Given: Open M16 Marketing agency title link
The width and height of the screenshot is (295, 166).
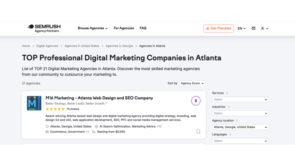Looking at the screenshot, I should point(99,98).
